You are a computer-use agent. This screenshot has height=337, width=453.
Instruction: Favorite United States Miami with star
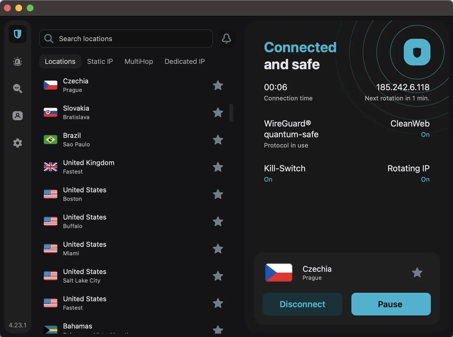[x=218, y=248]
